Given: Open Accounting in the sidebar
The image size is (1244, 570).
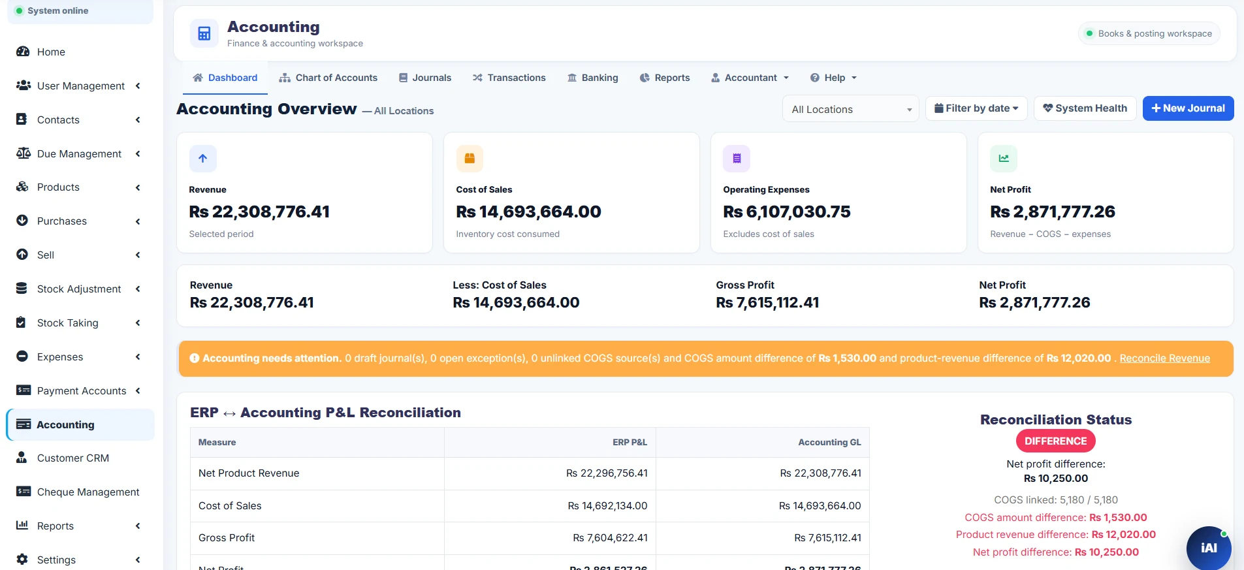Looking at the screenshot, I should (x=80, y=424).
